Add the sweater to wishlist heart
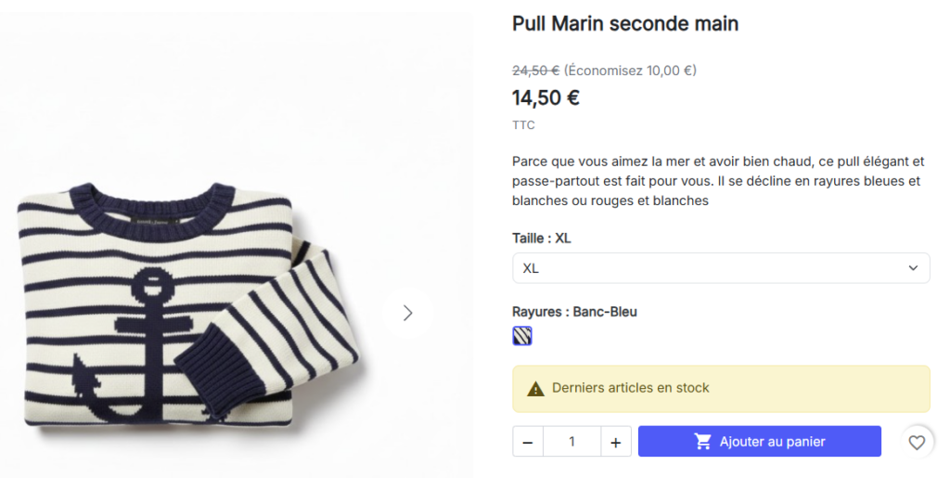 pos(917,443)
